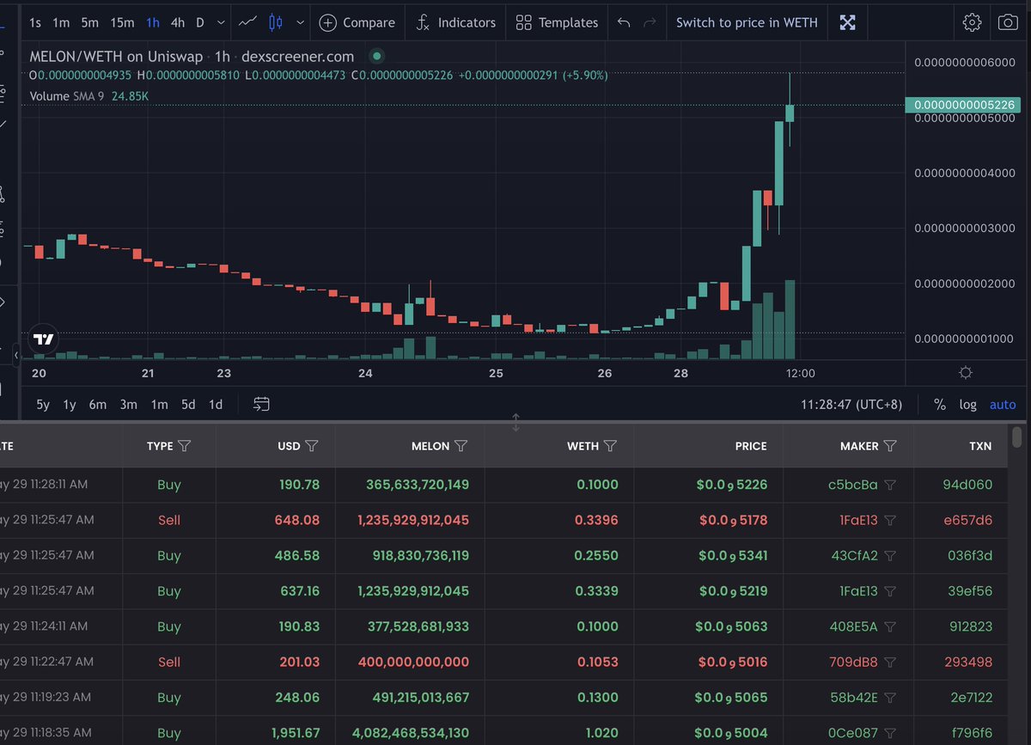Screen dimensions: 1031x745
Task: Set chart range to 5d
Action: [188, 405]
